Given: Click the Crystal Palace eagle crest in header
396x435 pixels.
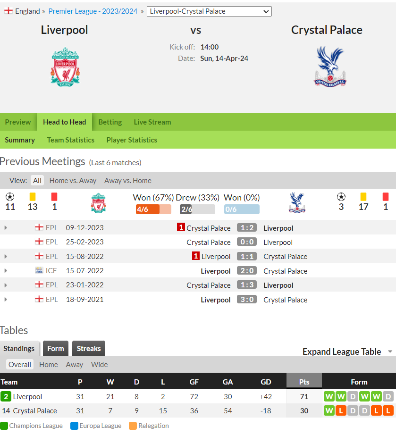Looking at the screenshot, I should click(330, 67).
